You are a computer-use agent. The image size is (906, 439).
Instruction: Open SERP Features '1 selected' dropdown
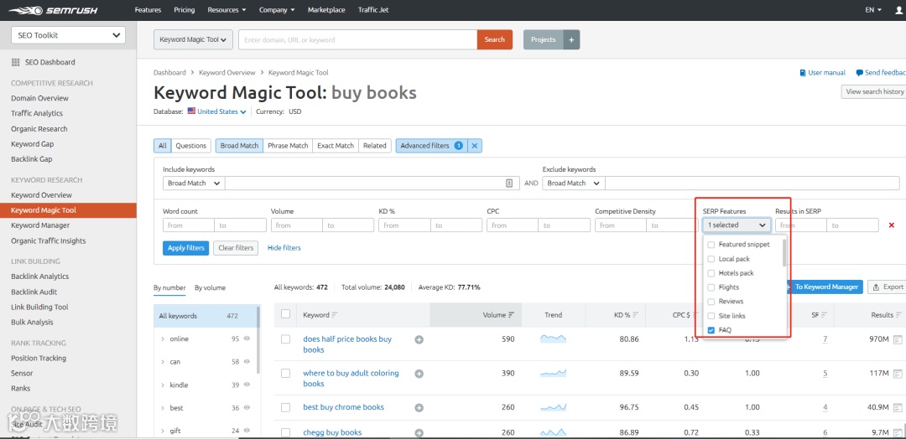pos(737,225)
